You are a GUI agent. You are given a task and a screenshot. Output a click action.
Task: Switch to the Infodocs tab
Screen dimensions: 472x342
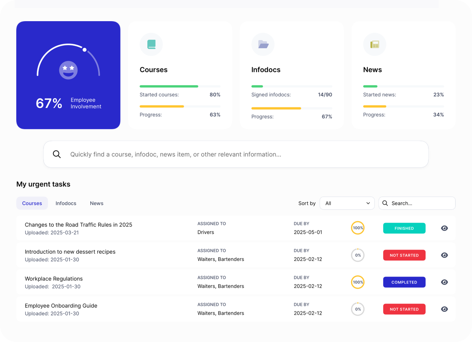point(66,203)
